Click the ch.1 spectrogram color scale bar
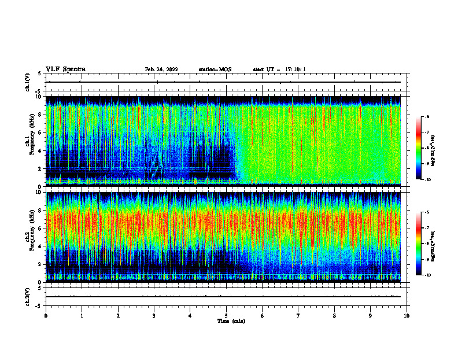Image resolution: width=458 pixels, height=354 pixels. tap(419, 148)
